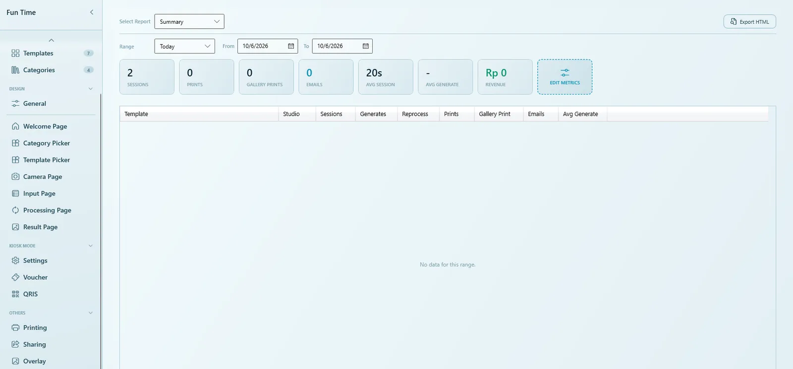The image size is (793, 369).
Task: Click the Category Picker icon
Action: pos(15,143)
